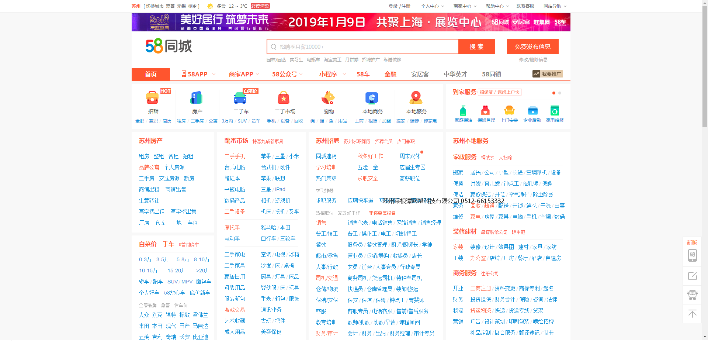Open the 大众 car brand link

tap(144, 315)
